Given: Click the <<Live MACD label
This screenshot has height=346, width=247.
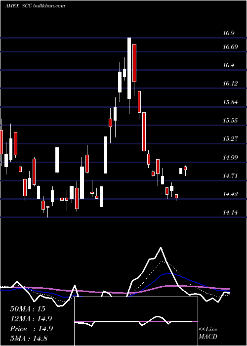Looking at the screenshot, I should coord(208,333).
